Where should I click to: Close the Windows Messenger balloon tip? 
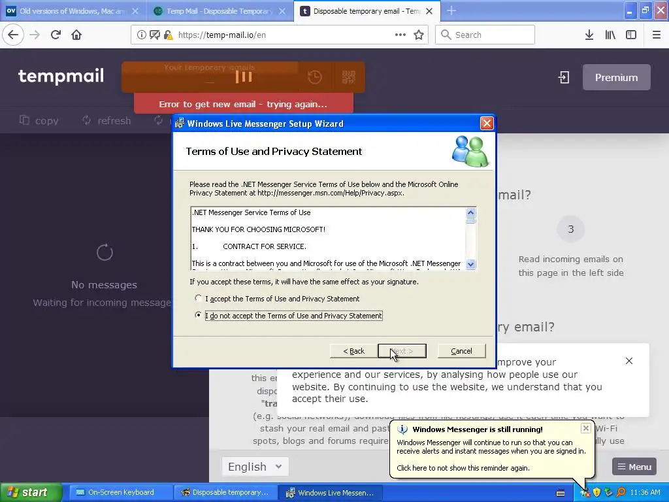pyautogui.click(x=586, y=428)
